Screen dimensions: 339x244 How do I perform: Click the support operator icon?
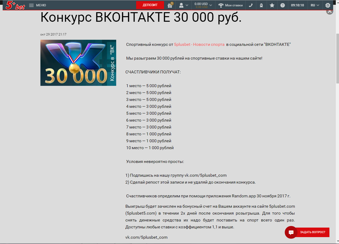261,5
